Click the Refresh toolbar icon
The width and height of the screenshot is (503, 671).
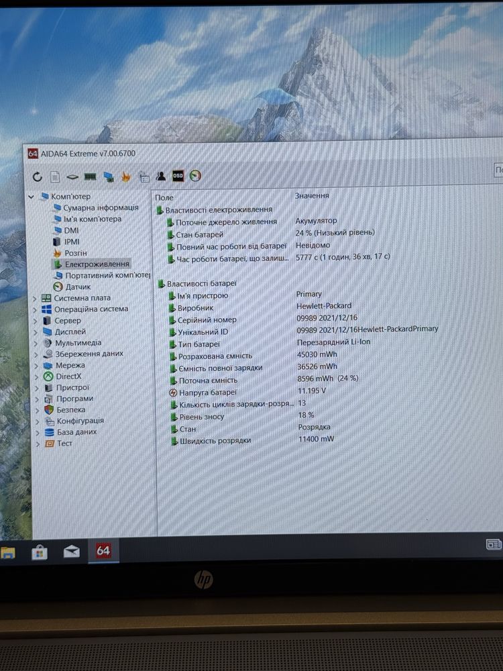coord(37,176)
